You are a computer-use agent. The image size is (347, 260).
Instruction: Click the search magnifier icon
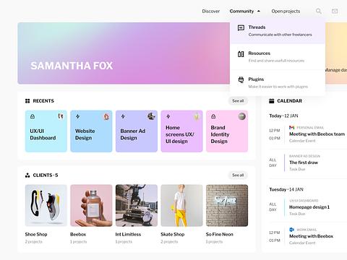click(x=318, y=11)
